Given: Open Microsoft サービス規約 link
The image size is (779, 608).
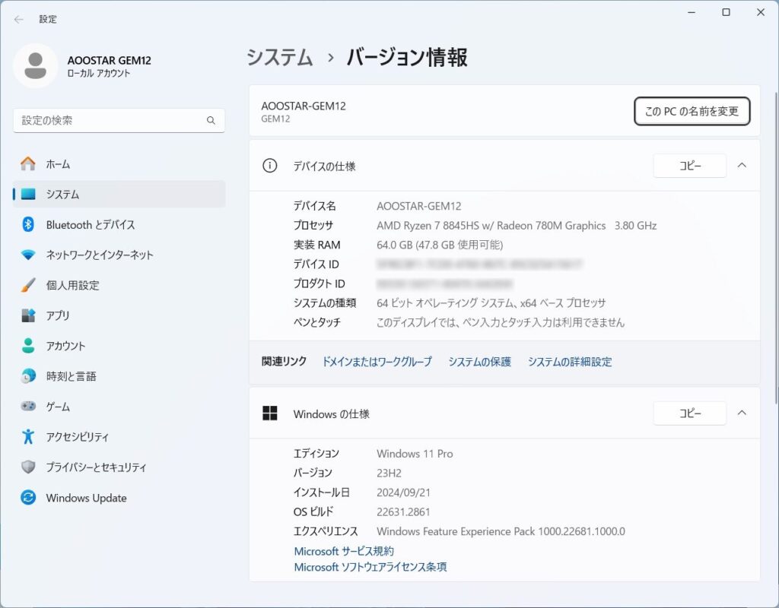Looking at the screenshot, I should pyautogui.click(x=344, y=551).
